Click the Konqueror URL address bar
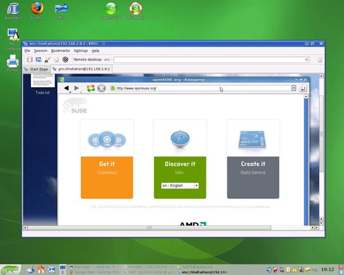Viewport: 344px width, 275px height. pos(201,88)
